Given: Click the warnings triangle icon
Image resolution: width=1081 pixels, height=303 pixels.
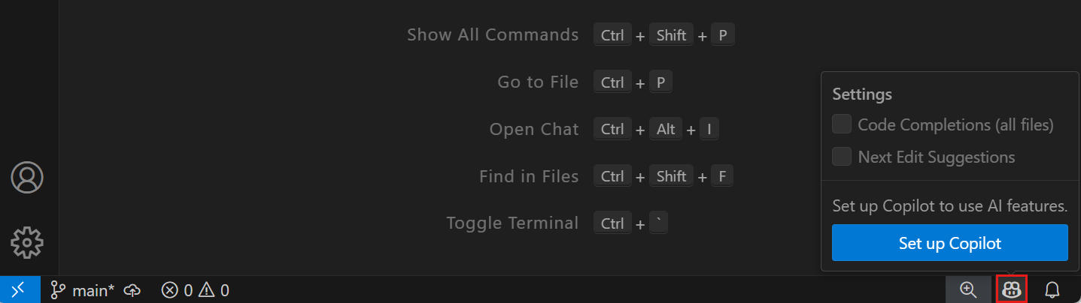Looking at the screenshot, I should click(207, 290).
